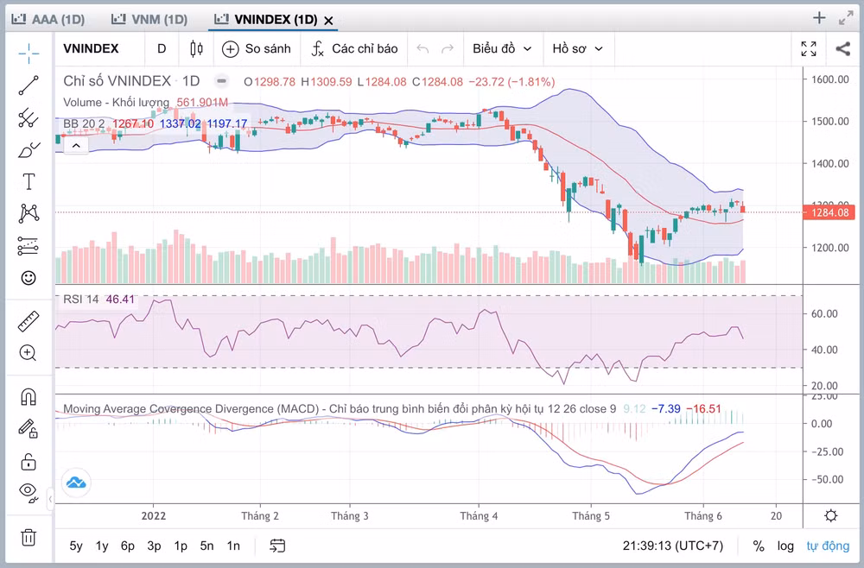
Task: Select the 1y time range
Action: [x=102, y=546]
